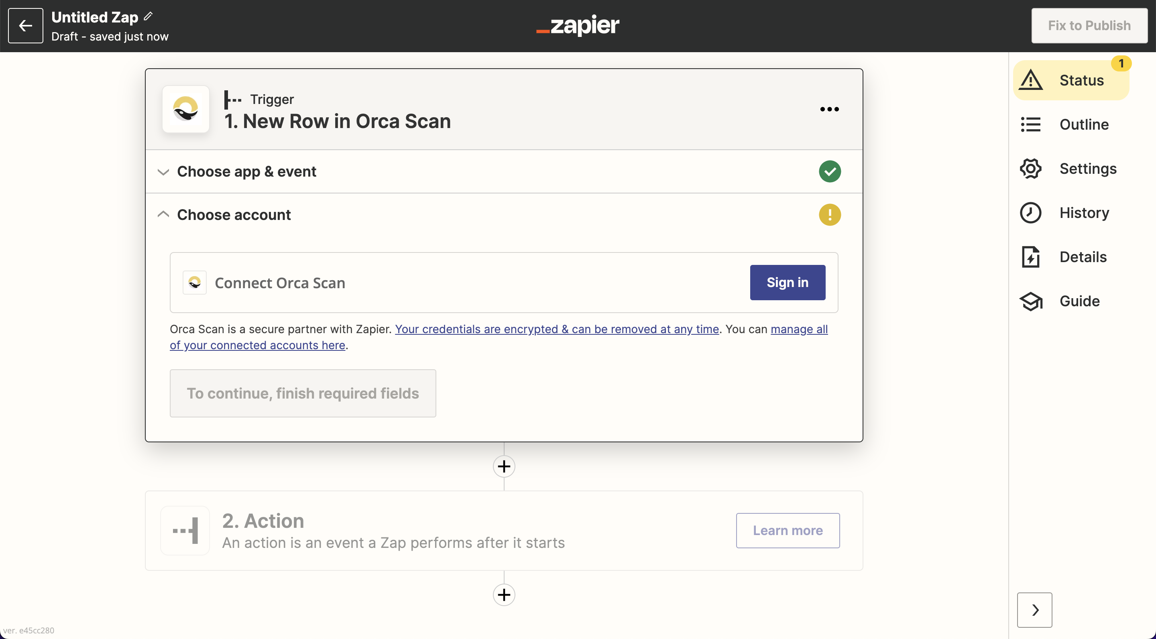This screenshot has width=1156, height=639.
Task: Collapse the Choose account section
Action: (x=163, y=214)
